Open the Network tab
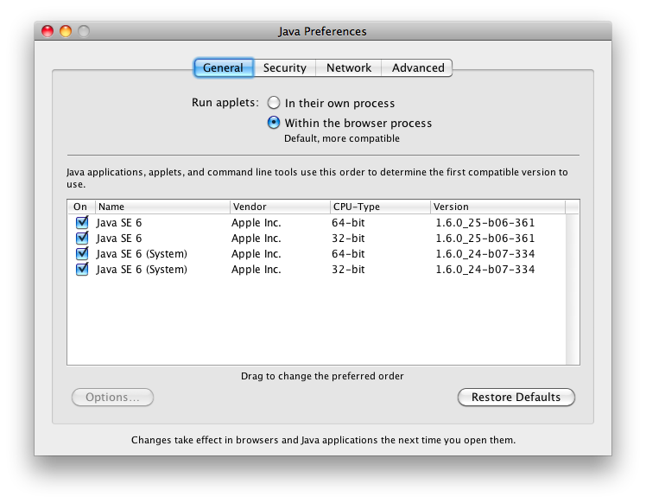The width and height of the screenshot is (646, 503). [x=349, y=67]
